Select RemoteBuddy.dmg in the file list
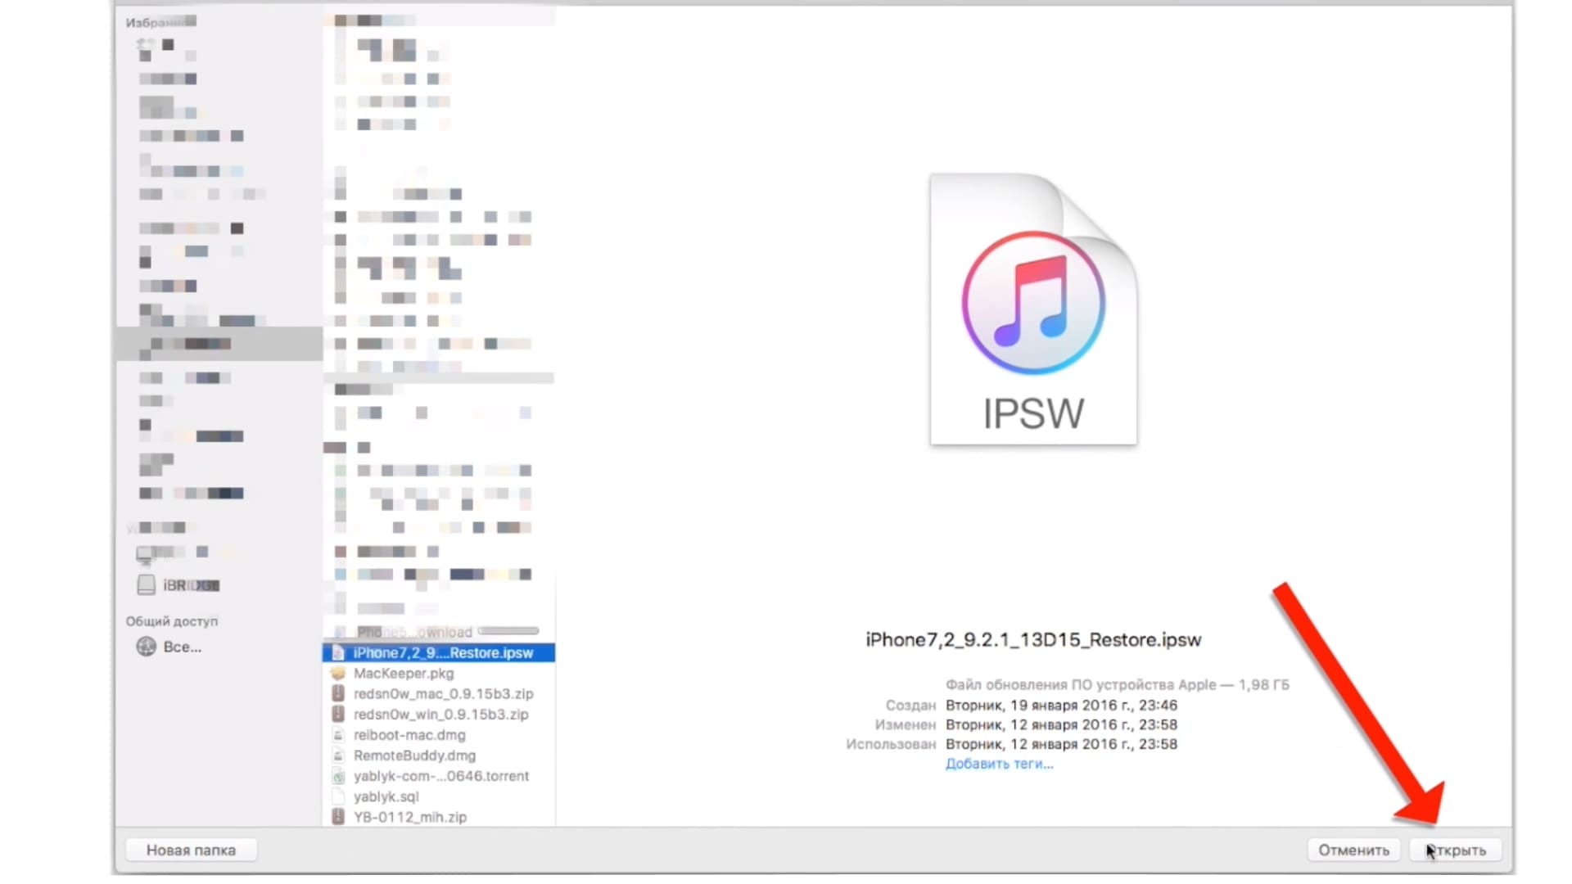 (414, 755)
